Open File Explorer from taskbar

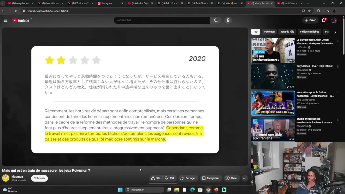(x=177, y=190)
